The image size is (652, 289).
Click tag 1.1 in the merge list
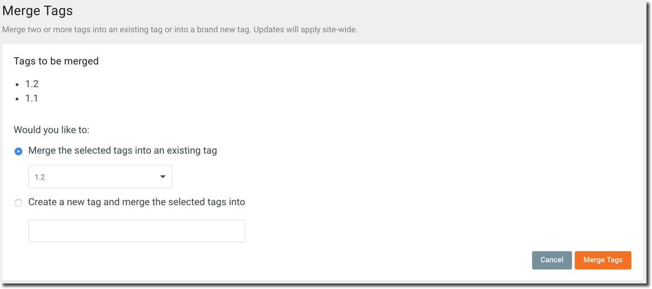(32, 99)
